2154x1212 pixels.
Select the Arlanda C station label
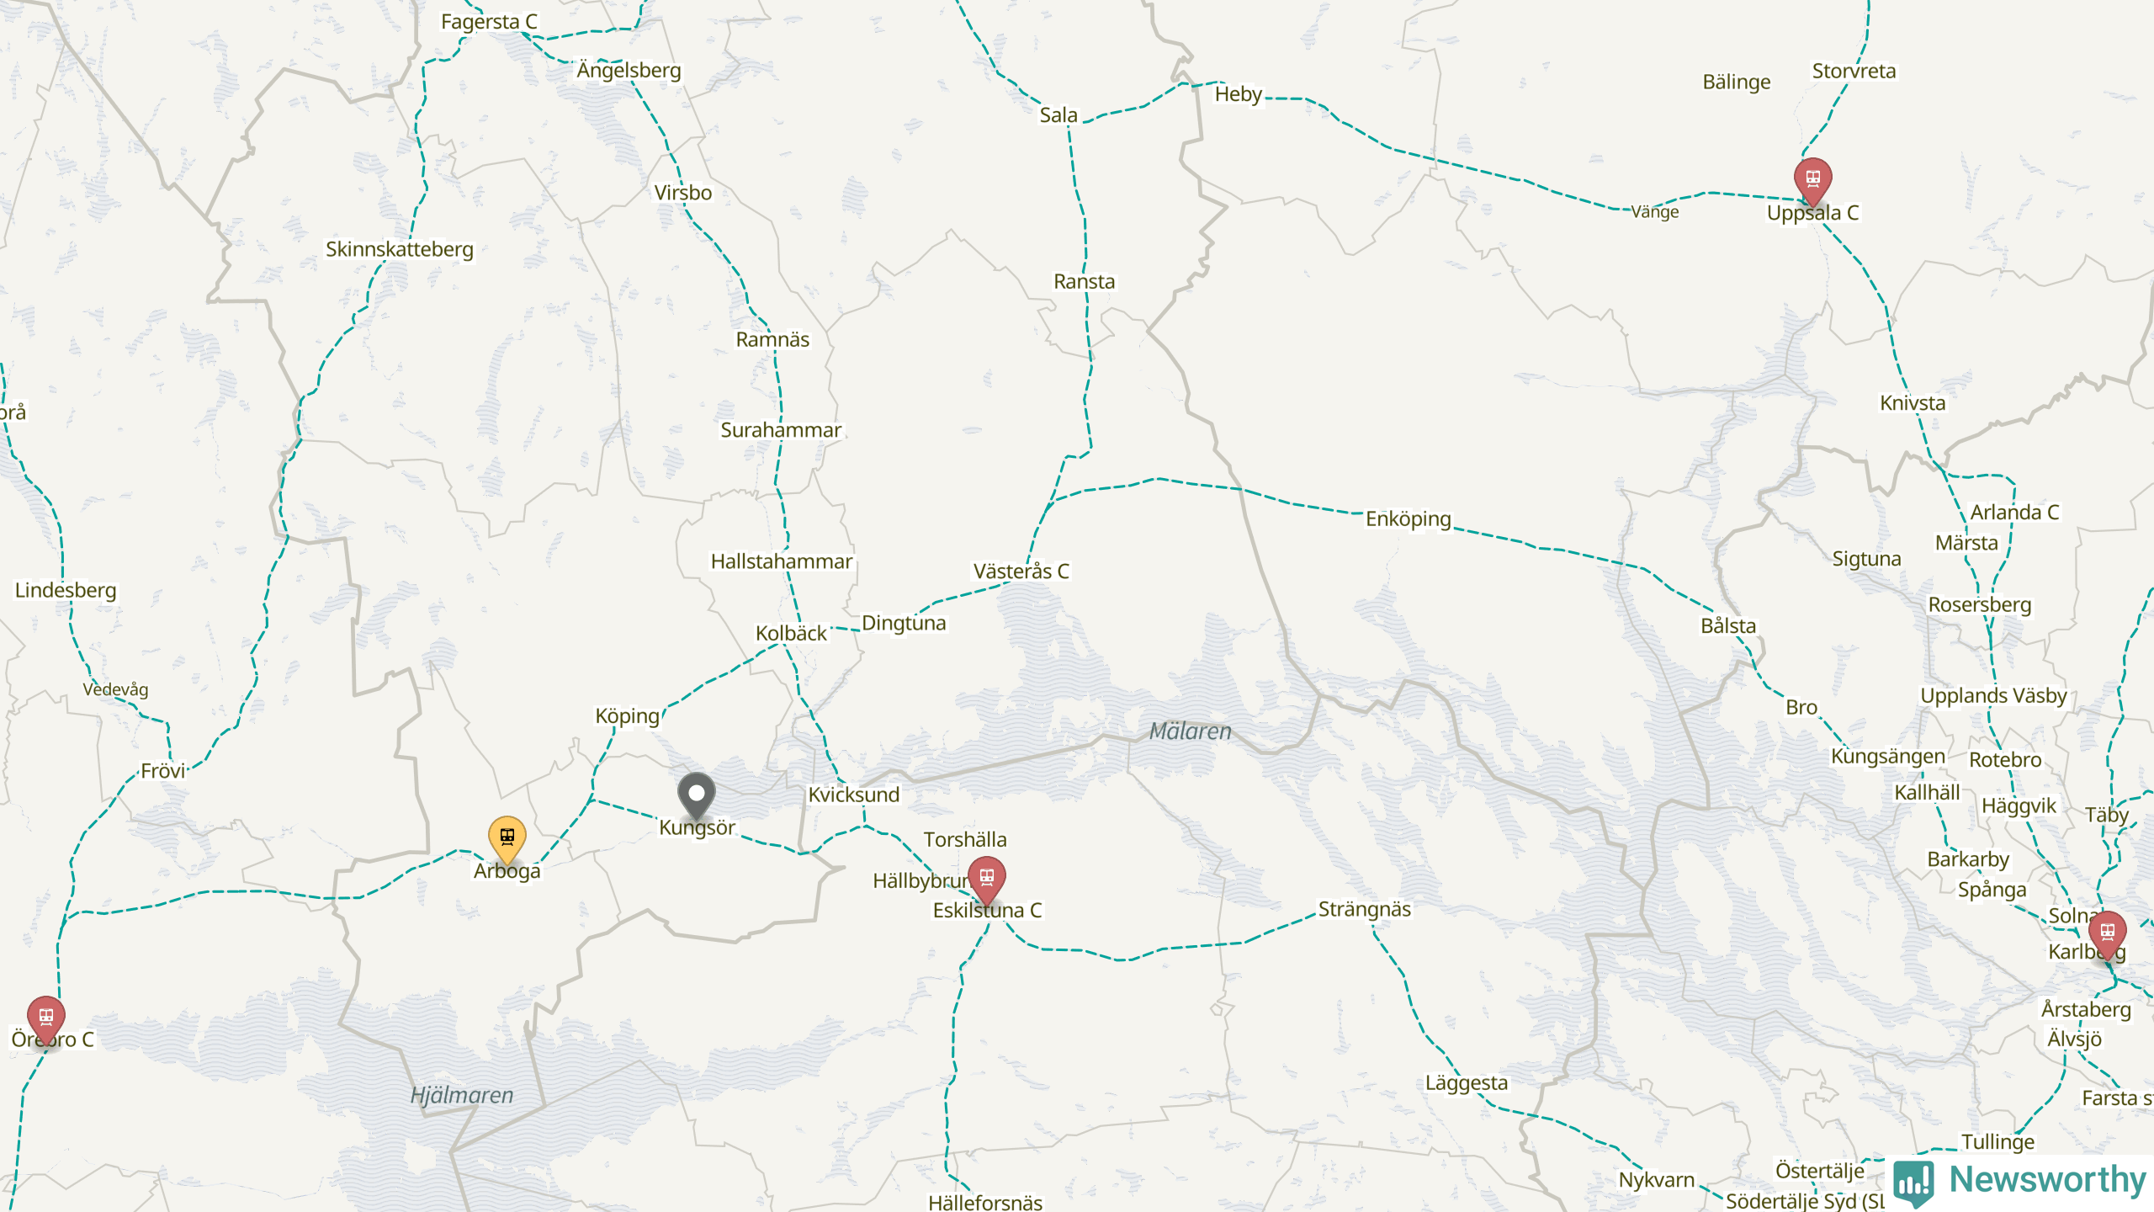click(2014, 513)
